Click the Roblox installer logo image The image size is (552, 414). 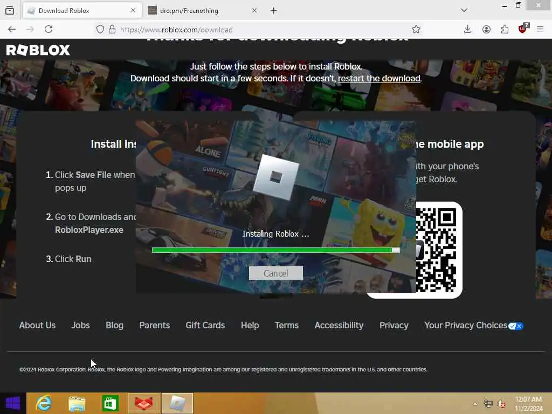coord(276,178)
